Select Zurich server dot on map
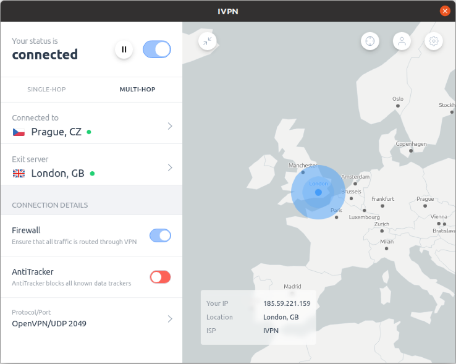This screenshot has height=364, width=456. [x=382, y=231]
